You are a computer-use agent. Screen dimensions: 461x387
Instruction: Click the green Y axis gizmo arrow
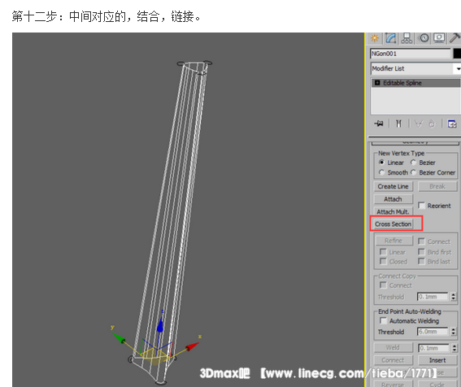tap(119, 338)
